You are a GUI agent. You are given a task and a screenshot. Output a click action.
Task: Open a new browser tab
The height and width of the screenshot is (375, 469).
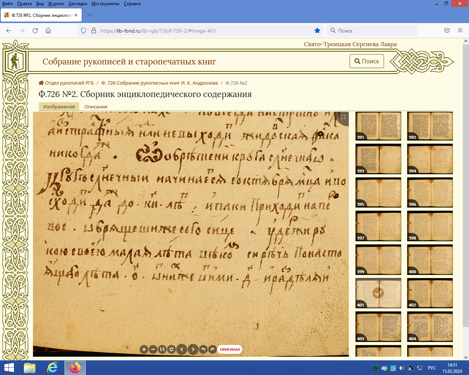pos(89,15)
